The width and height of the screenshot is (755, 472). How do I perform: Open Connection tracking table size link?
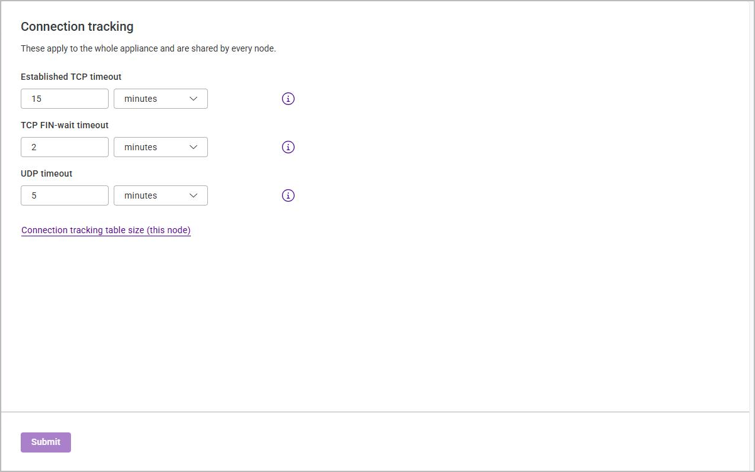tap(106, 230)
